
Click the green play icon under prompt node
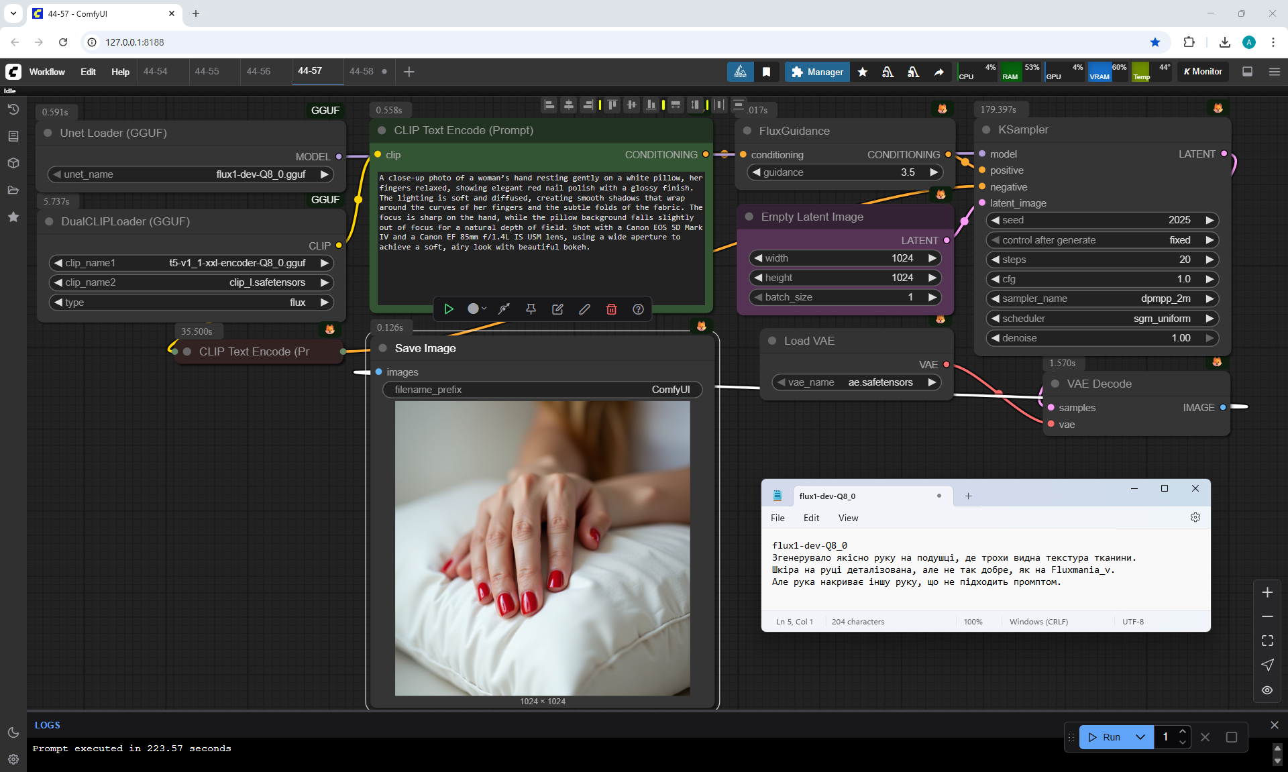(449, 309)
